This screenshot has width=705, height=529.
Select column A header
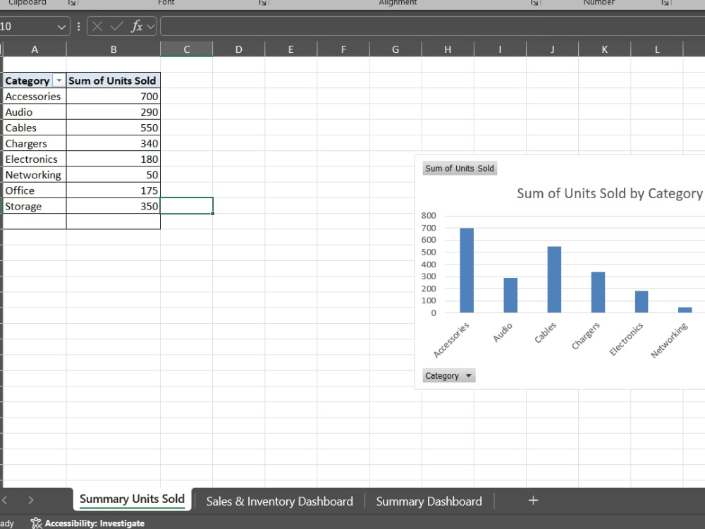pos(35,49)
